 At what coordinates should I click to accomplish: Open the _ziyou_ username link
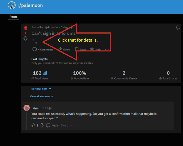(x=36, y=108)
